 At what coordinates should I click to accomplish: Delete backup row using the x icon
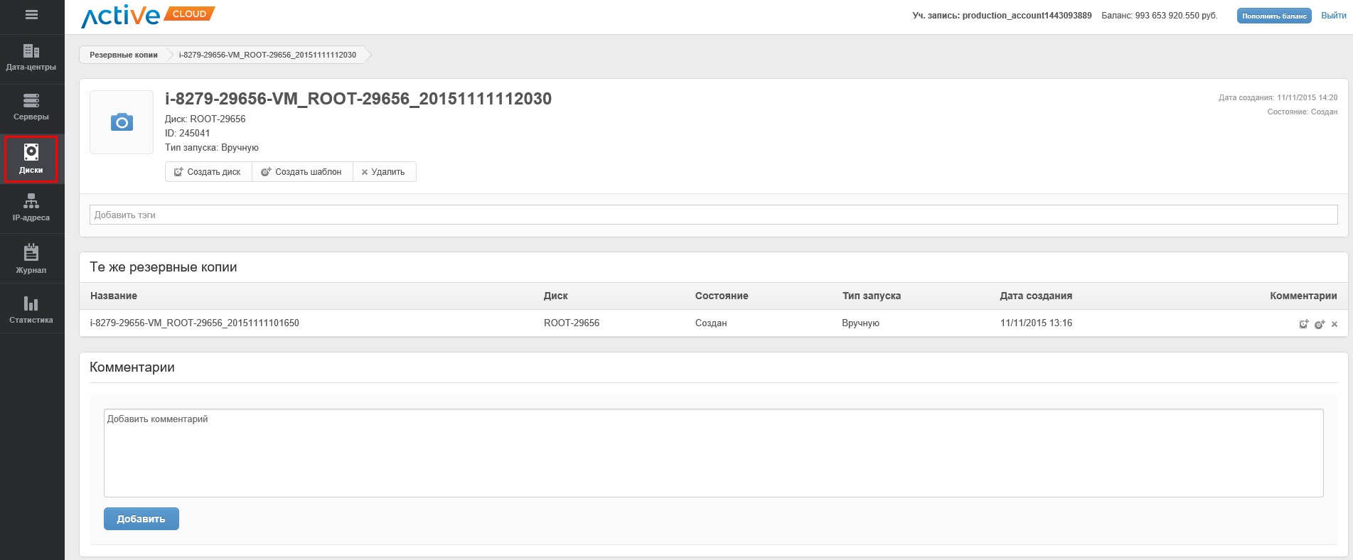click(x=1335, y=324)
